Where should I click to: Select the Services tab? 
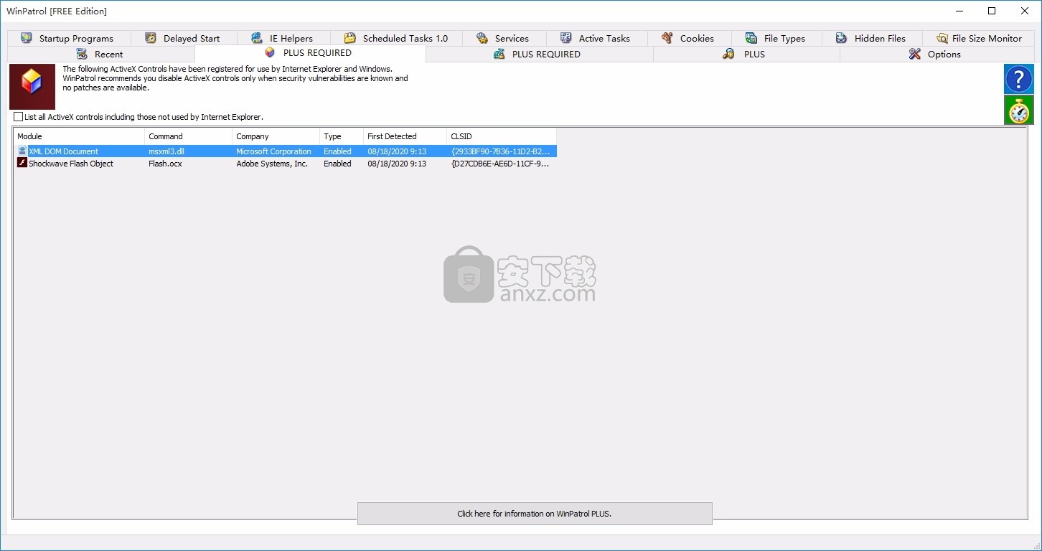tap(504, 38)
